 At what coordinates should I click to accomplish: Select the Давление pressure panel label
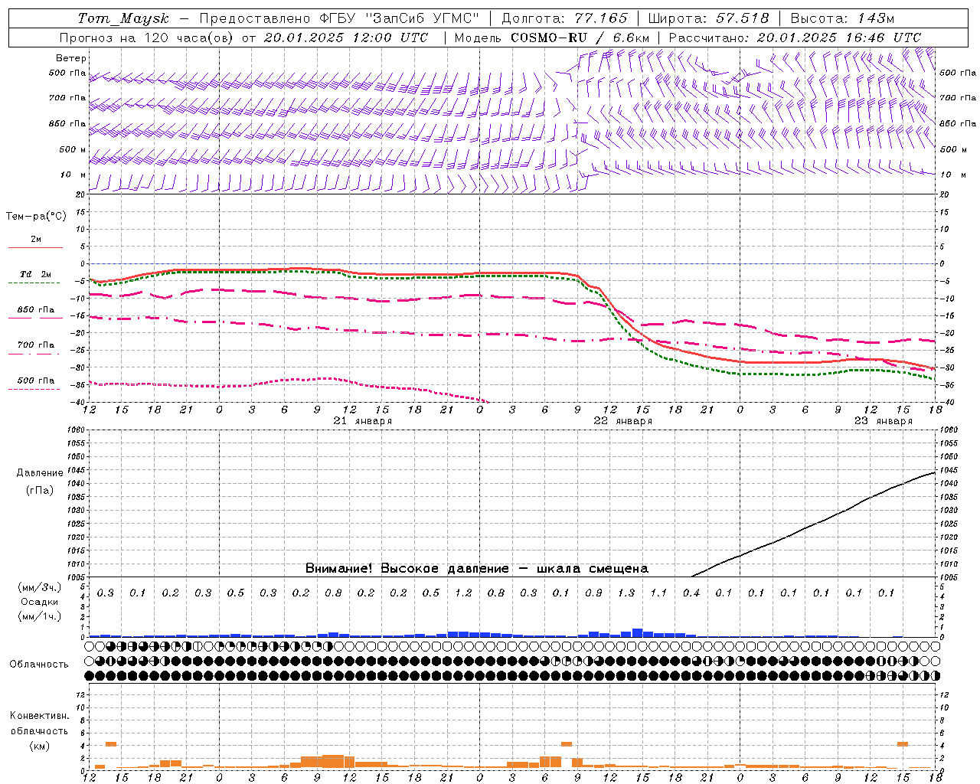[x=40, y=473]
